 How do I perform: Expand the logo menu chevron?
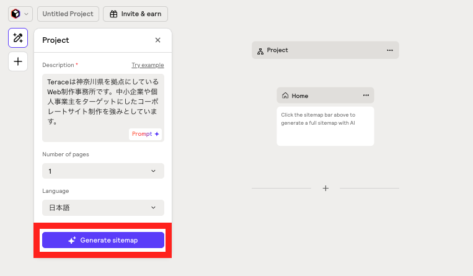(26, 14)
